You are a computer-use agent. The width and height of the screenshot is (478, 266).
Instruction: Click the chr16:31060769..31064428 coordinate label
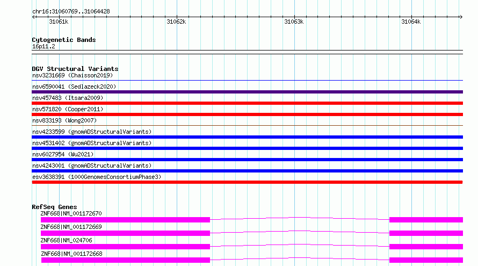[71, 11]
